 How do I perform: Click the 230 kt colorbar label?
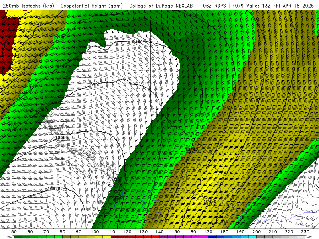point(305,232)
